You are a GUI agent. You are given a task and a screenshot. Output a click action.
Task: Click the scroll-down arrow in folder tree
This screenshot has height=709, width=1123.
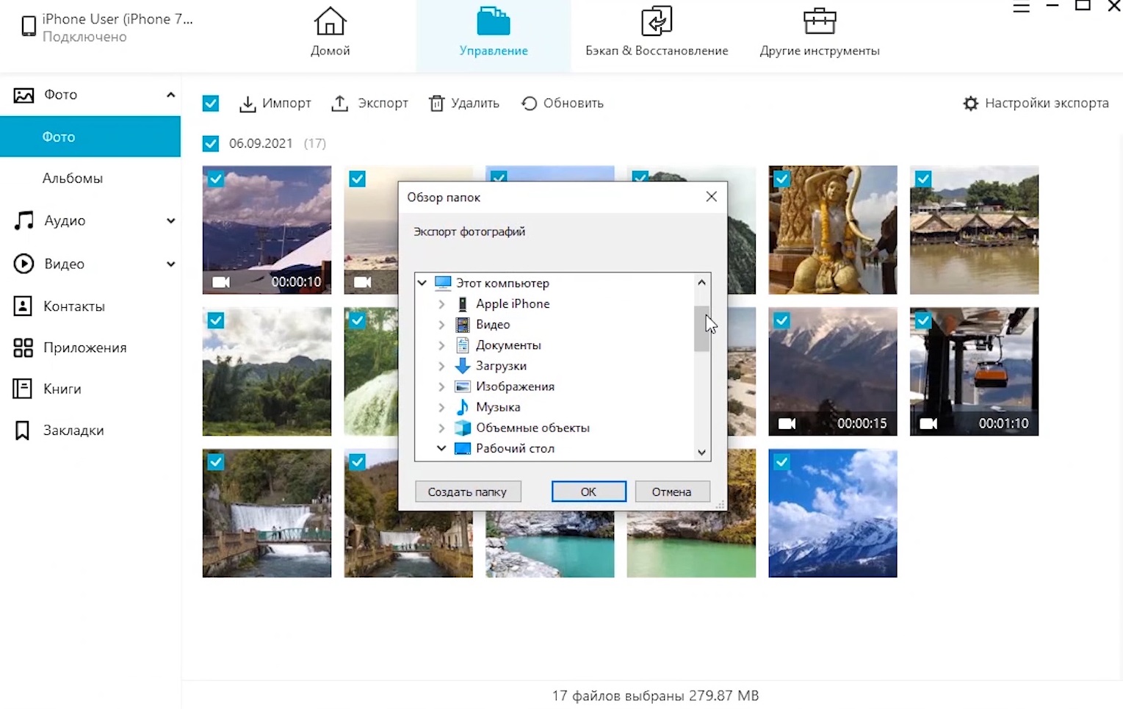pos(701,453)
